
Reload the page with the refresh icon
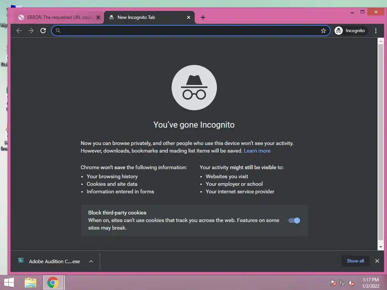[43, 31]
